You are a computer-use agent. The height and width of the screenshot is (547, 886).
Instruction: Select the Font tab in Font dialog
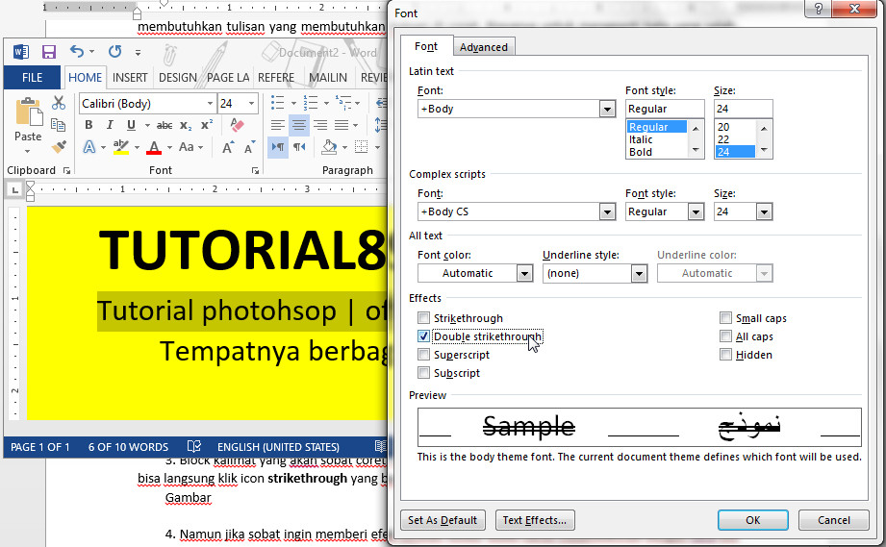[426, 46]
